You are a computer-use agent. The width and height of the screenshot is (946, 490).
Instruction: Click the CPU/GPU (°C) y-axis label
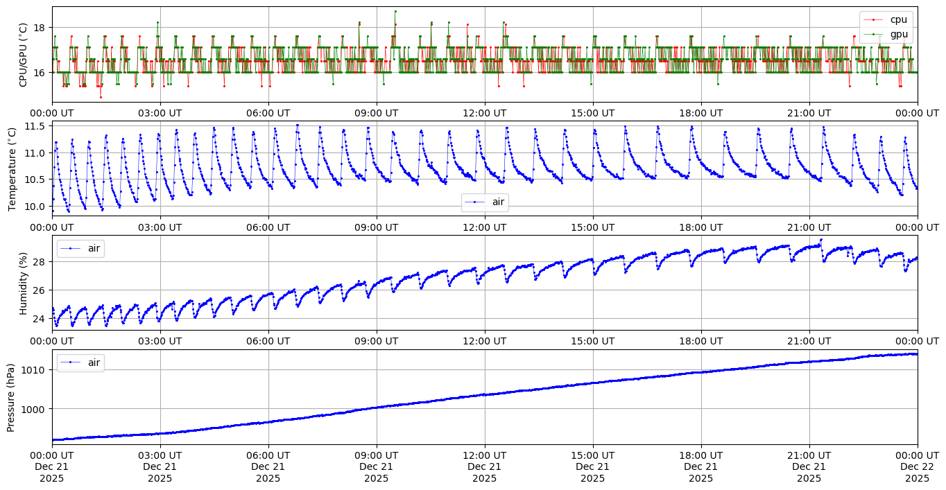pyautogui.click(x=23, y=55)
